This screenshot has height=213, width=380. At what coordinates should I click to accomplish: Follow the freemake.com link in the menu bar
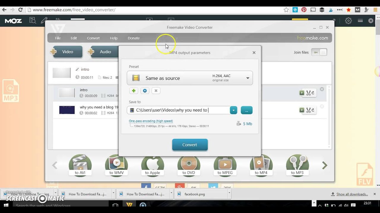(x=312, y=38)
